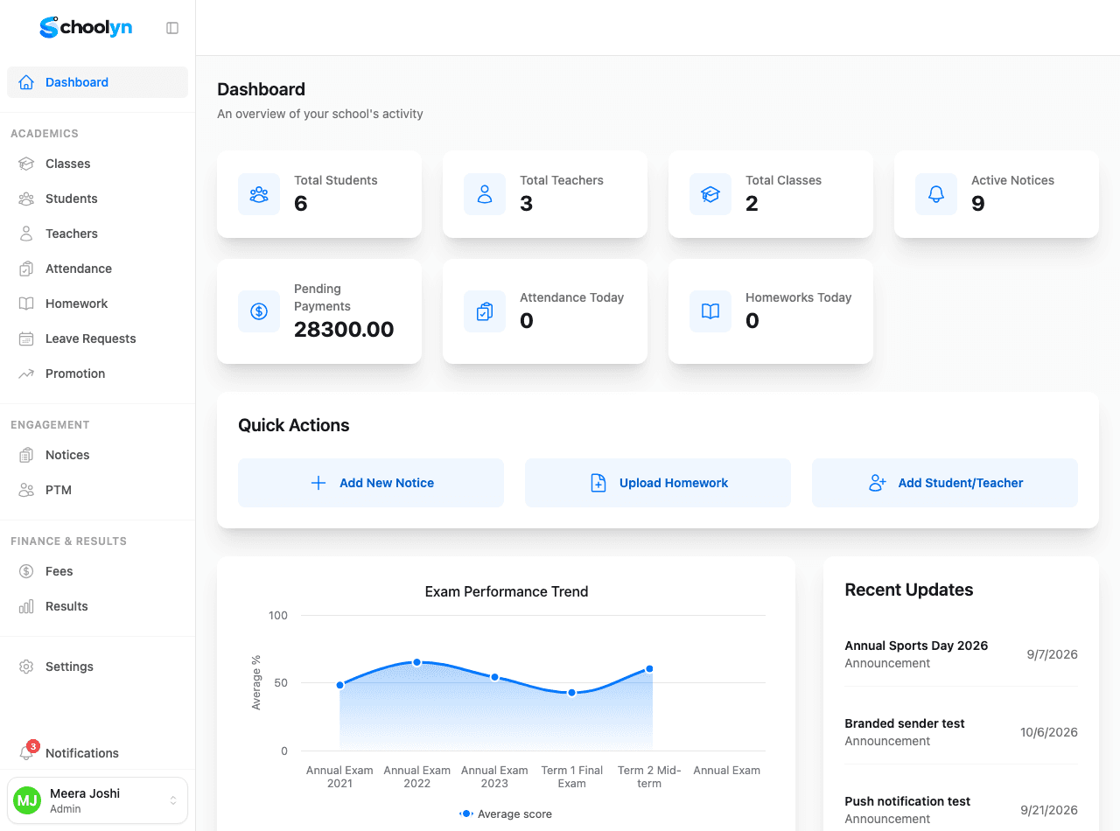1120x831 pixels.
Task: Click the Leave Requests calendar icon
Action: coord(26,339)
